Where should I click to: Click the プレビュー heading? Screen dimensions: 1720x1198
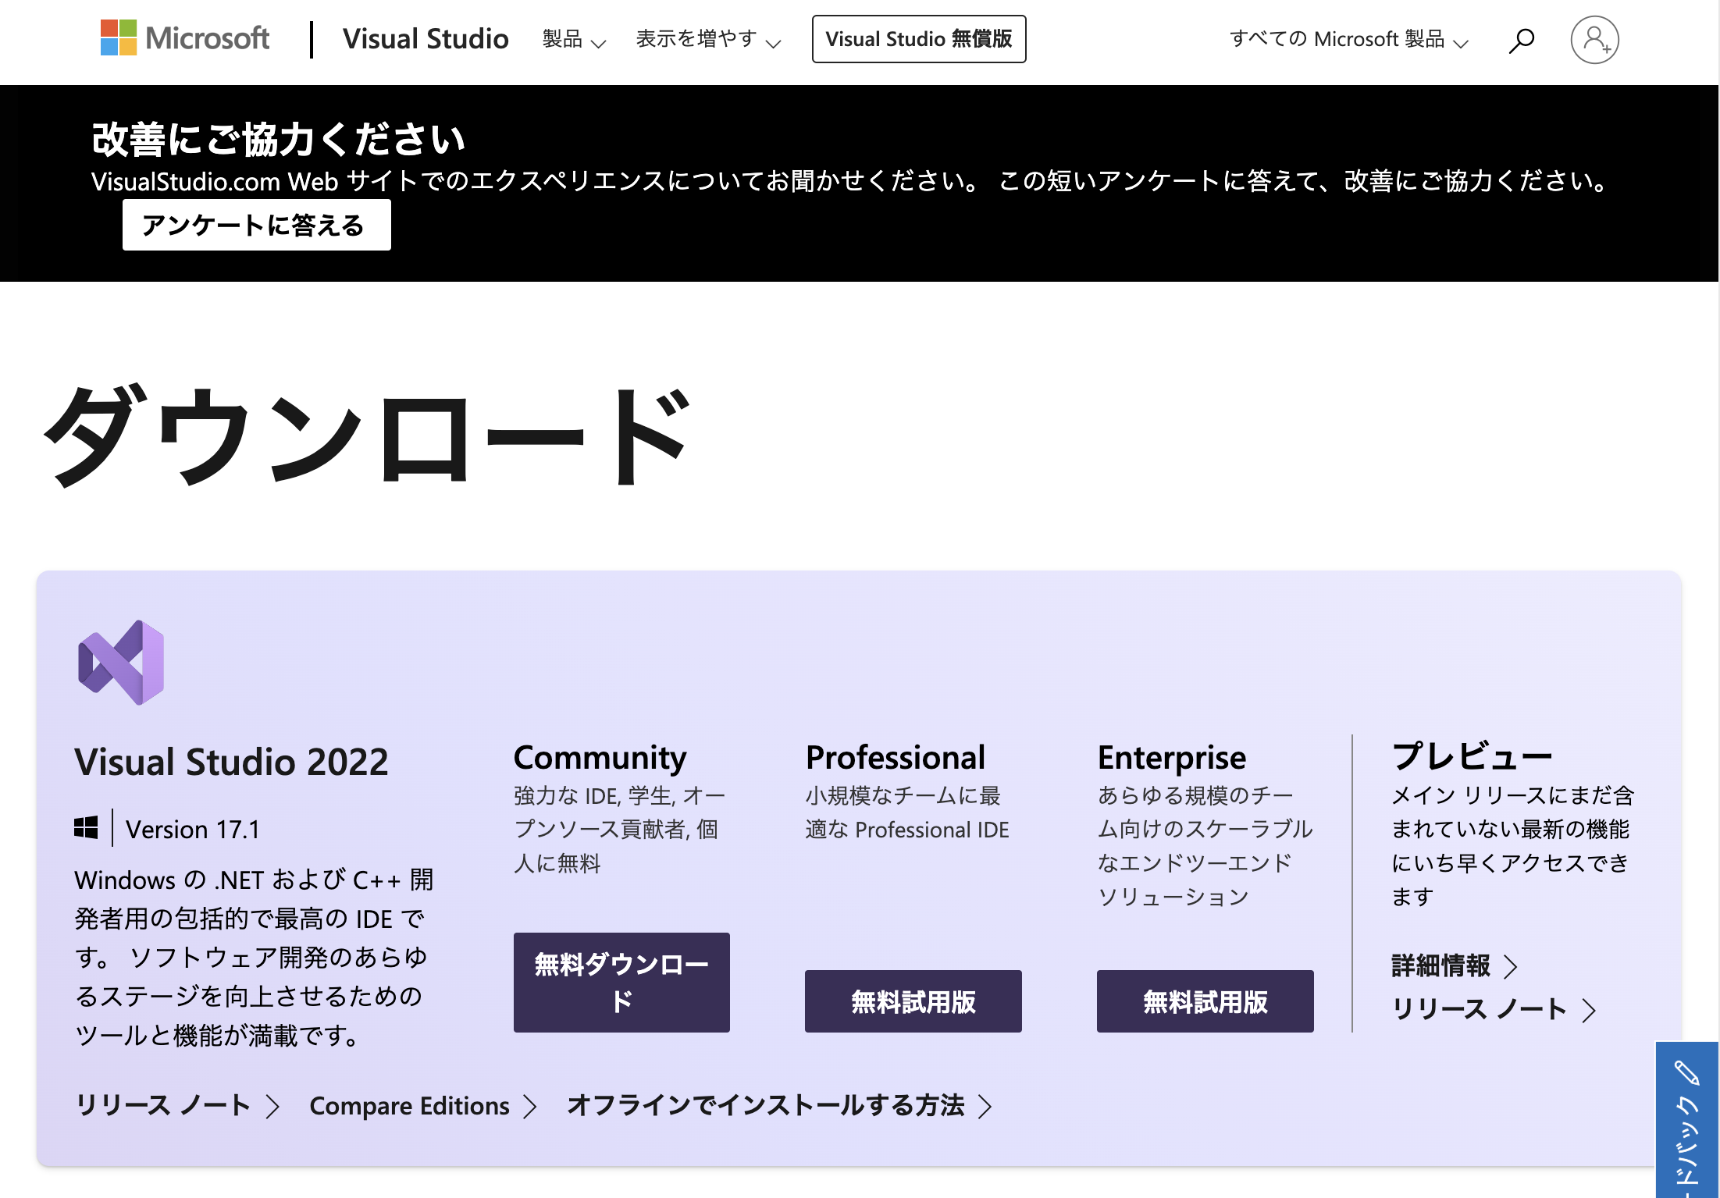tap(1472, 755)
